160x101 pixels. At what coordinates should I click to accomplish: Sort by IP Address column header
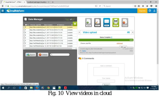point(61,25)
